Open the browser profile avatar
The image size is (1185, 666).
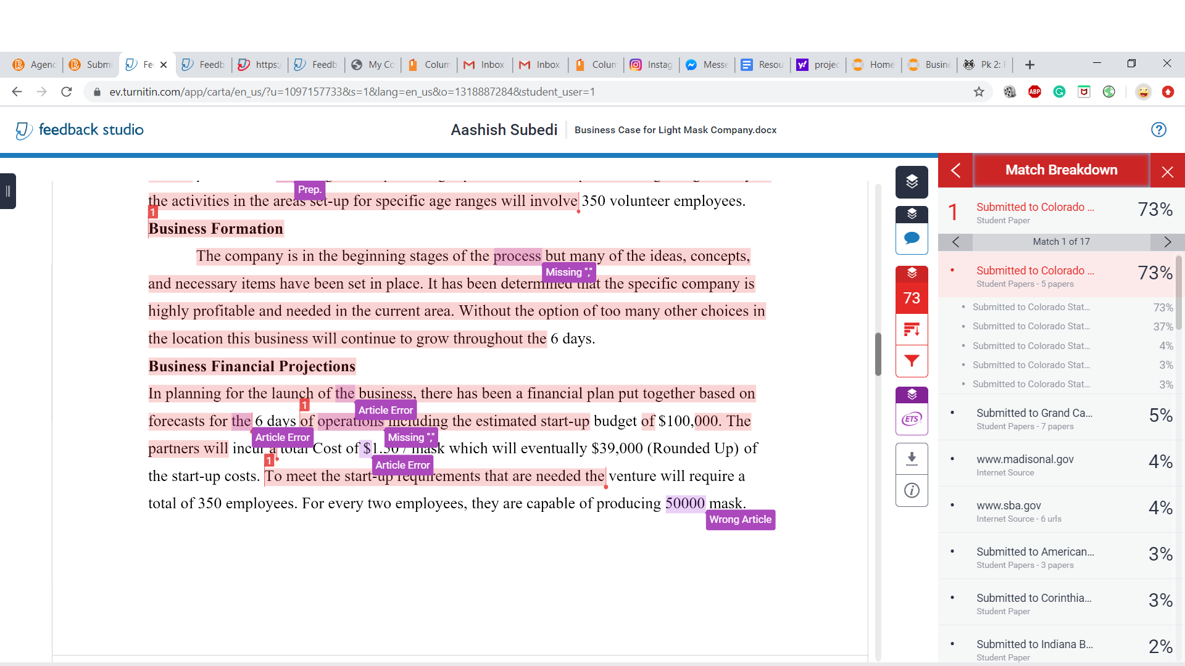tap(1143, 92)
